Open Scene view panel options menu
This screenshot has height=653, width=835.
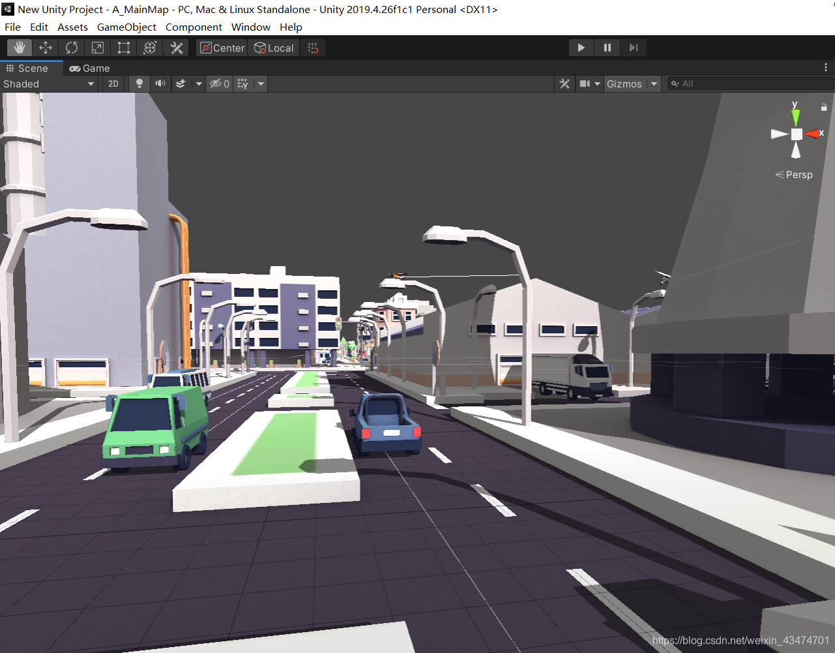pyautogui.click(x=825, y=68)
